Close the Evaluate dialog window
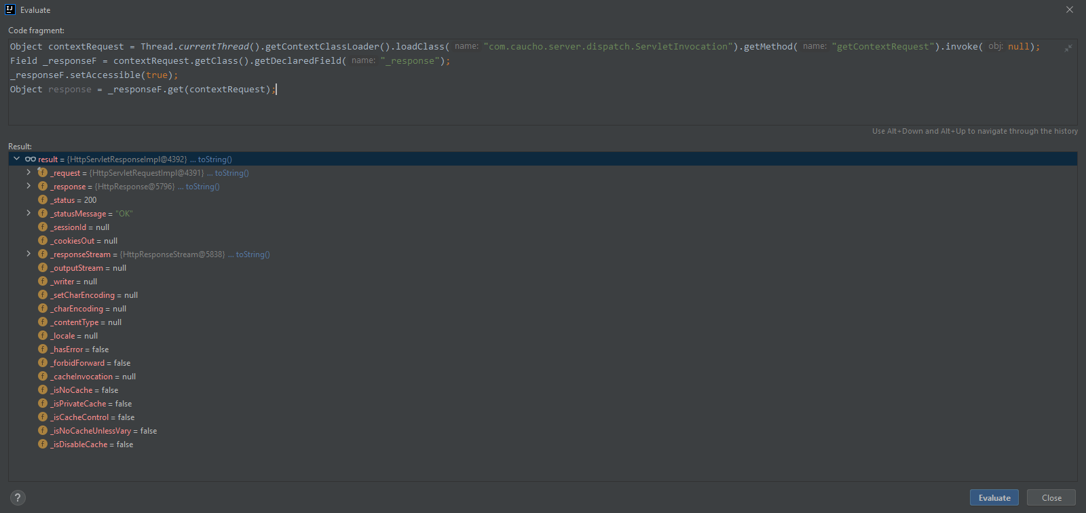The height and width of the screenshot is (513, 1086). tap(1070, 9)
